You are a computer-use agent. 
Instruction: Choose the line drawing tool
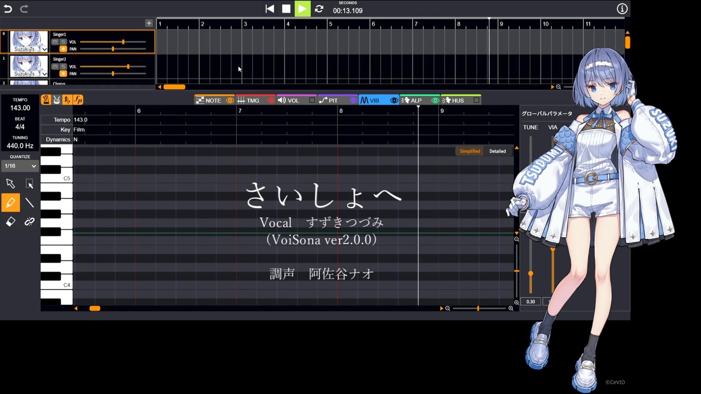(x=30, y=203)
